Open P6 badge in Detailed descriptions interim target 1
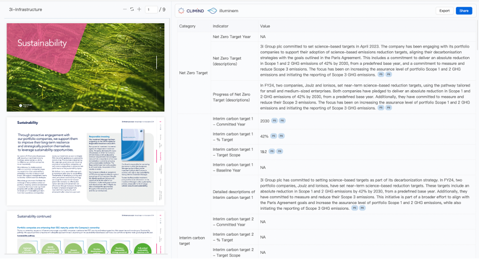The image size is (479, 259). click(x=362, y=208)
